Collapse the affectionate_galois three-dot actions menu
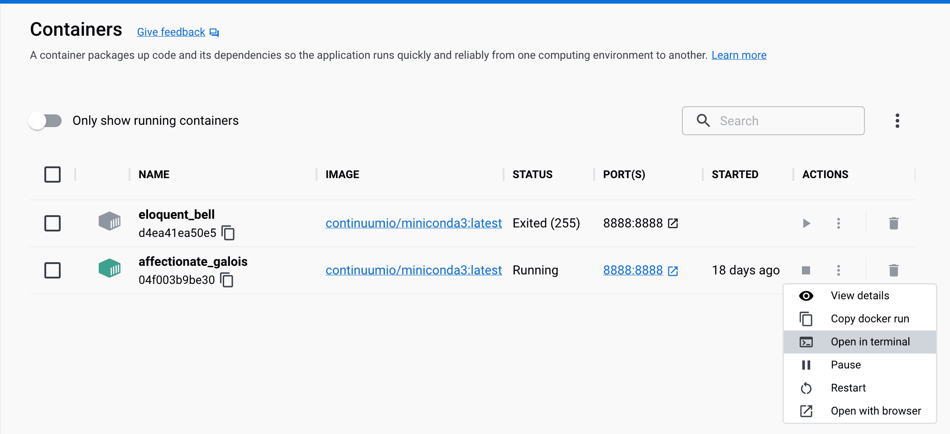Image resolution: width=950 pixels, height=434 pixels. (x=838, y=270)
